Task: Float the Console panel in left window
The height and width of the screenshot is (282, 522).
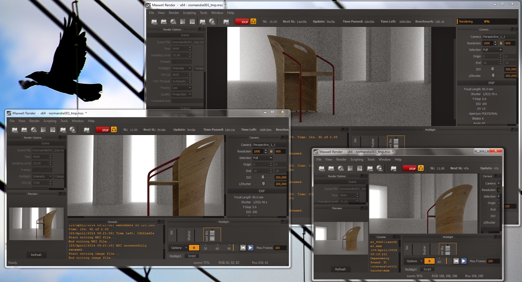Action: [x=159, y=222]
